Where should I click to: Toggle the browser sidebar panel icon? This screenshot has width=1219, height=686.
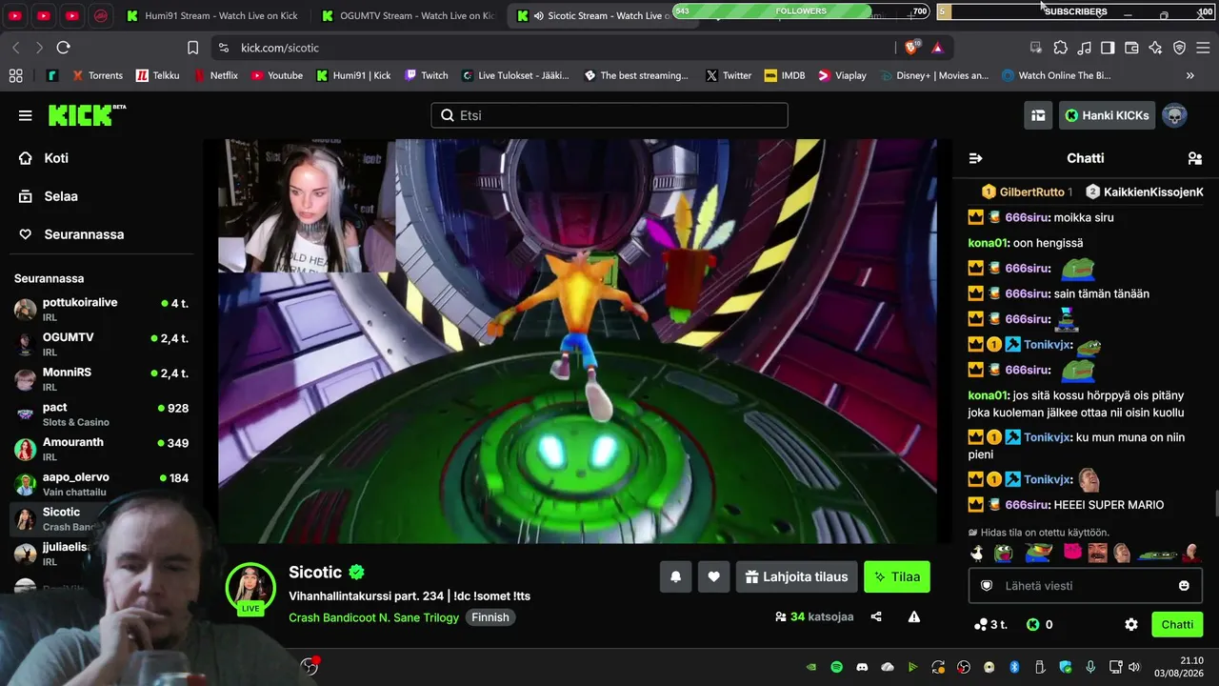click(1108, 48)
